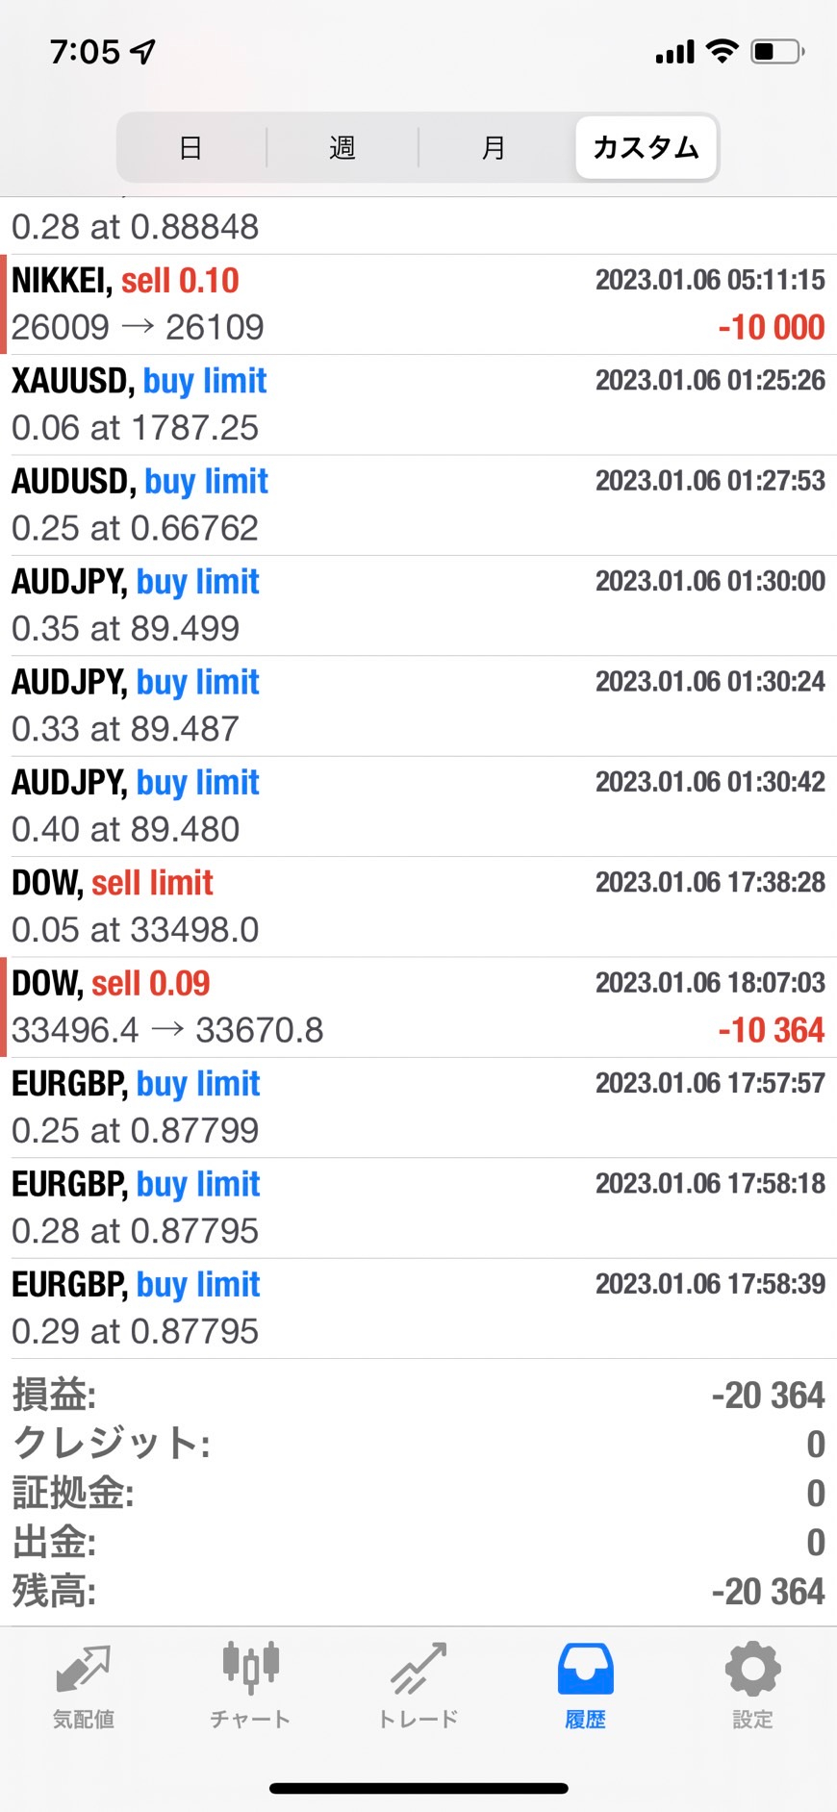Tap the 履歴 history tray icon
Screen dimensions: 837x1812
[585, 1671]
